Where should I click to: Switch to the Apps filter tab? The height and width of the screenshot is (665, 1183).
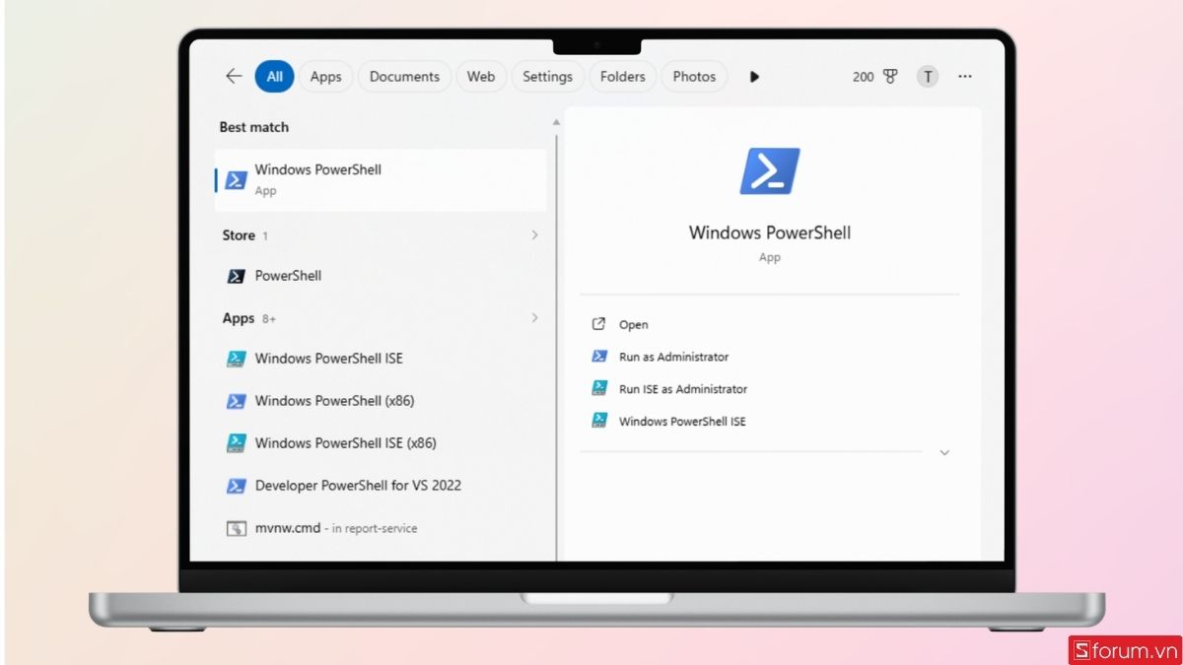pos(325,76)
